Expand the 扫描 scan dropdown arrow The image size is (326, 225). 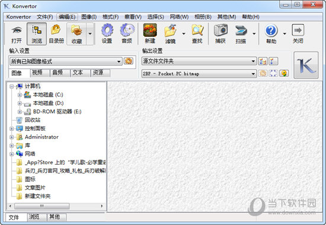(x=254, y=33)
